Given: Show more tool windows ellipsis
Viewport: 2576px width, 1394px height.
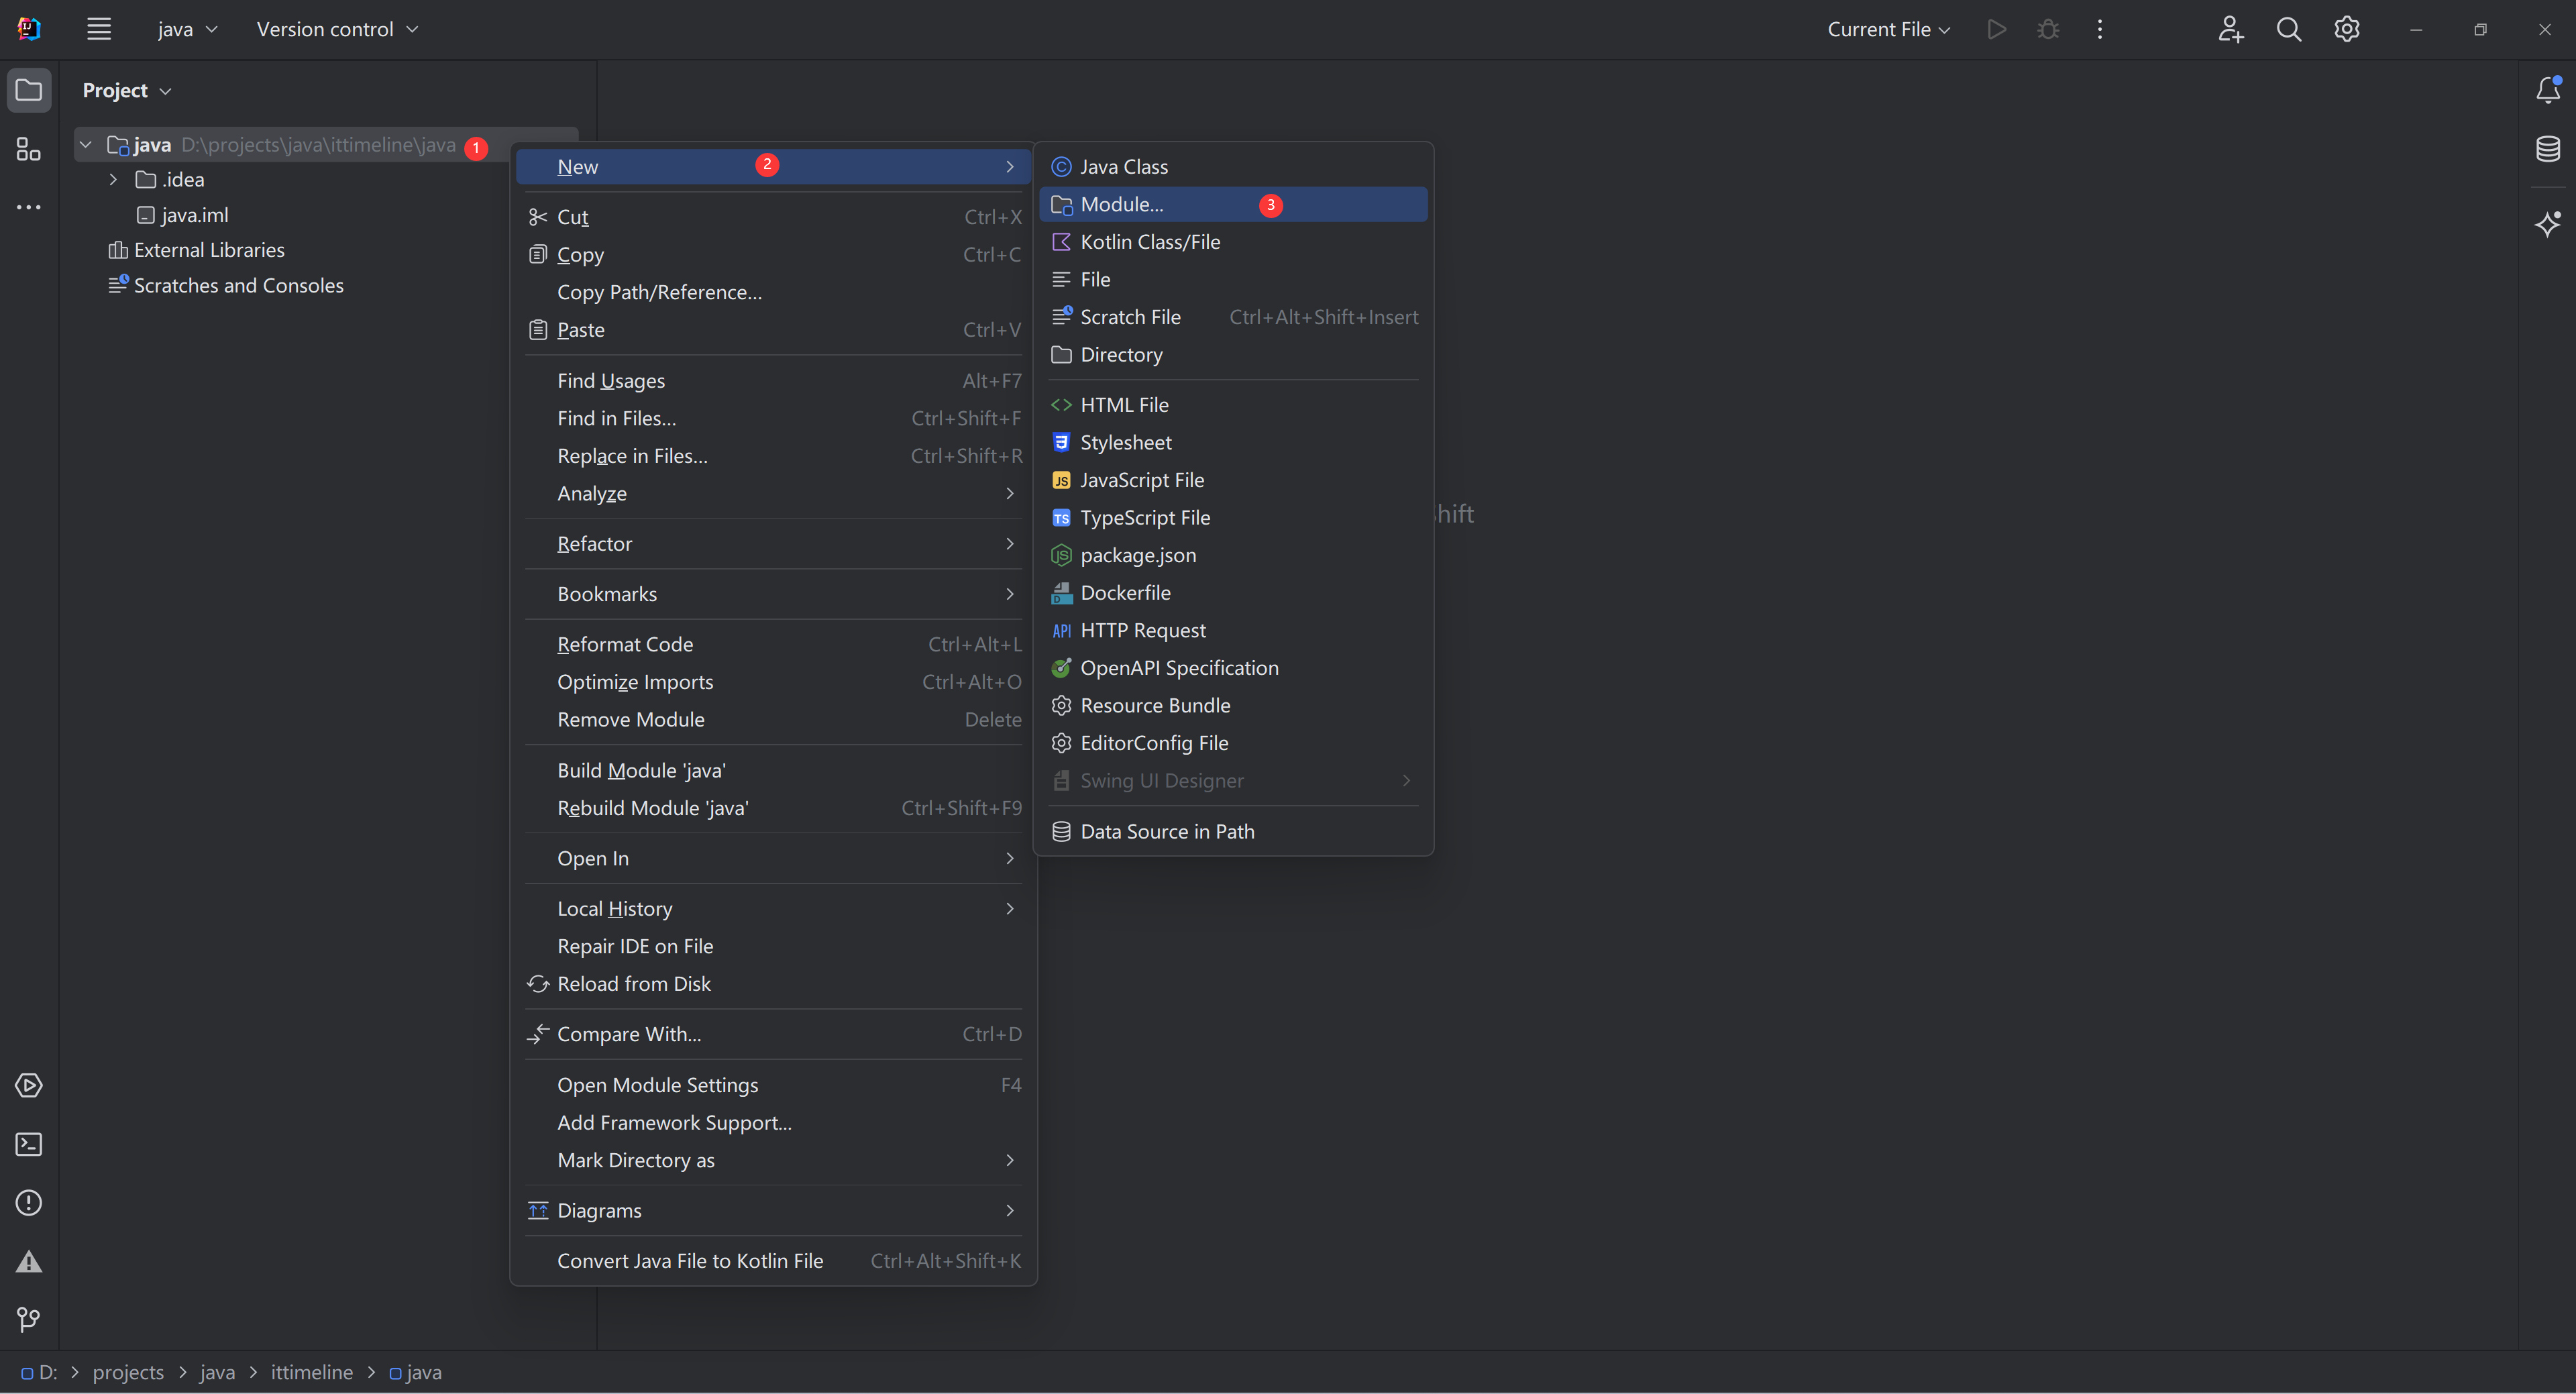Looking at the screenshot, I should click(x=29, y=207).
